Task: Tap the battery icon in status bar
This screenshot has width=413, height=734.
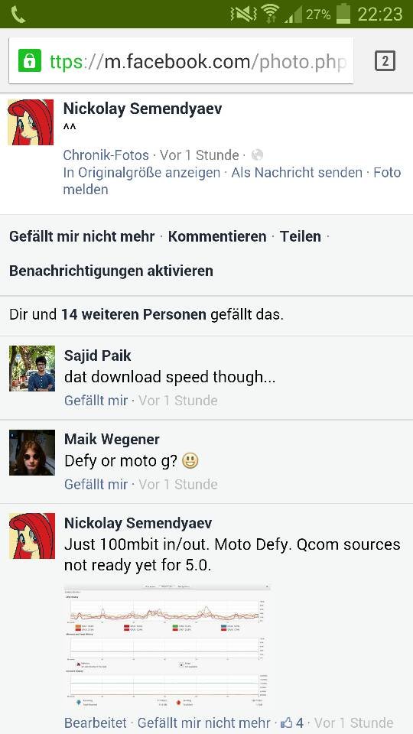Action: [343, 14]
